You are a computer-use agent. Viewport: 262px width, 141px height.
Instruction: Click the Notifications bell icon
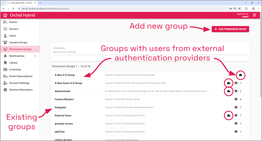(5, 56)
